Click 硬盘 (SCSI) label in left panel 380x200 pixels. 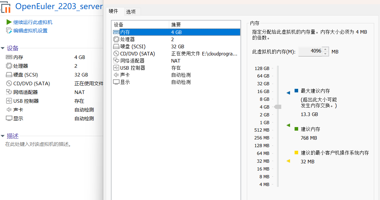pyautogui.click(x=26, y=75)
